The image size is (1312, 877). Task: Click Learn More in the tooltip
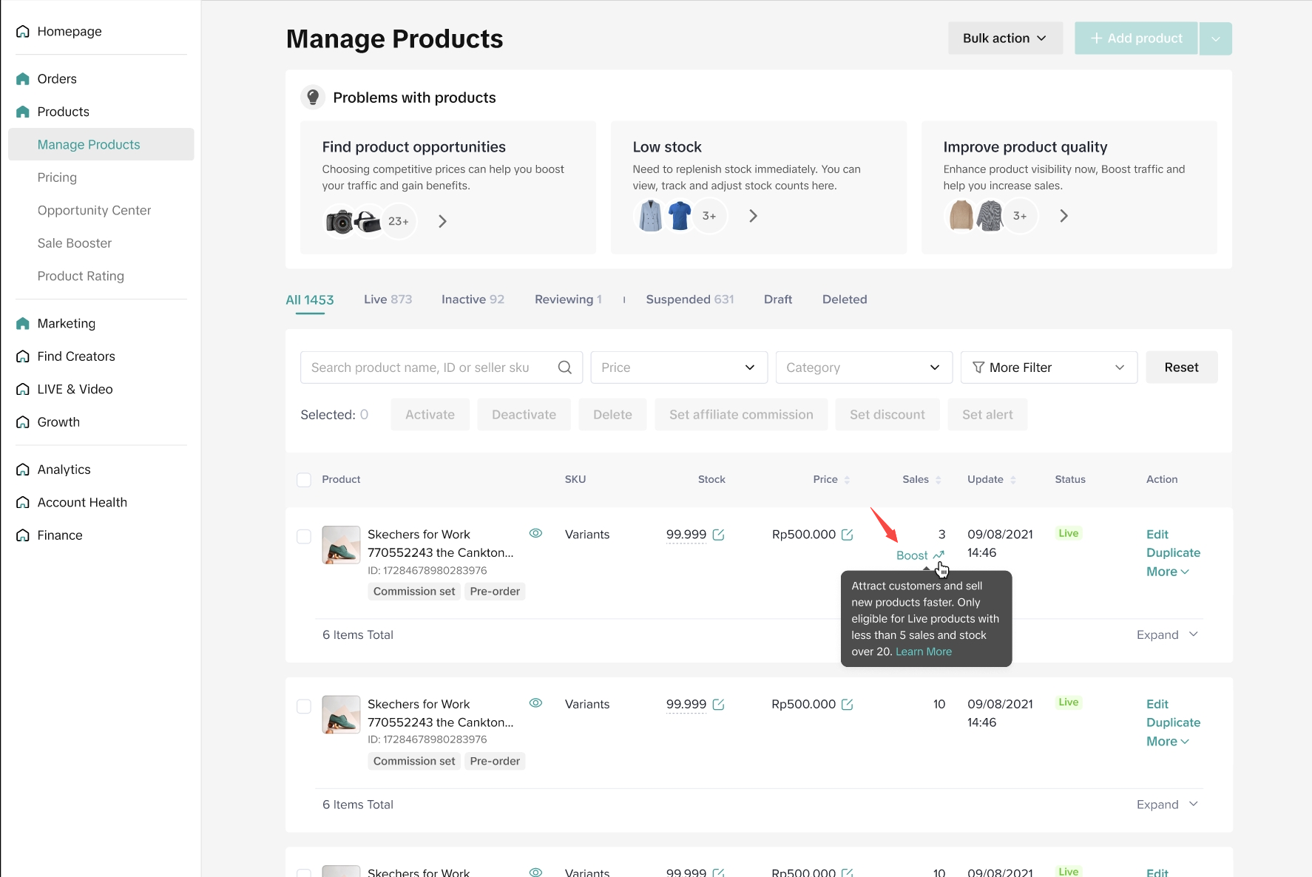click(x=923, y=651)
